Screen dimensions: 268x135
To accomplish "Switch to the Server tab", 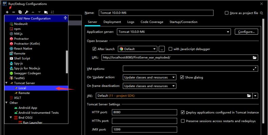I will click(x=92, y=22).
